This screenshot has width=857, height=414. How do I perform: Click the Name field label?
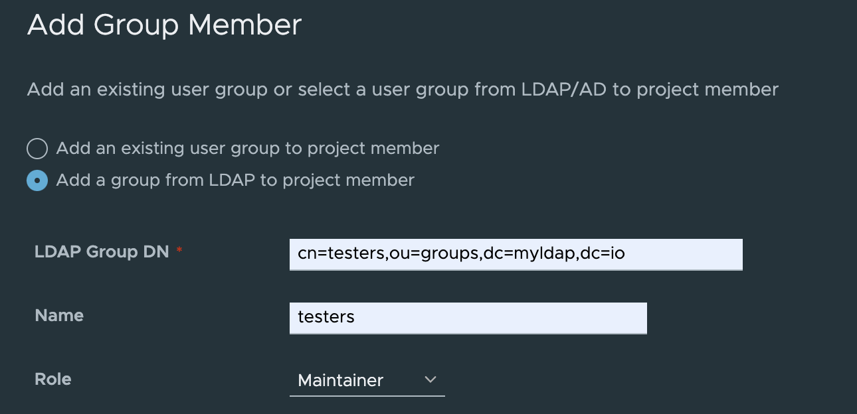59,316
